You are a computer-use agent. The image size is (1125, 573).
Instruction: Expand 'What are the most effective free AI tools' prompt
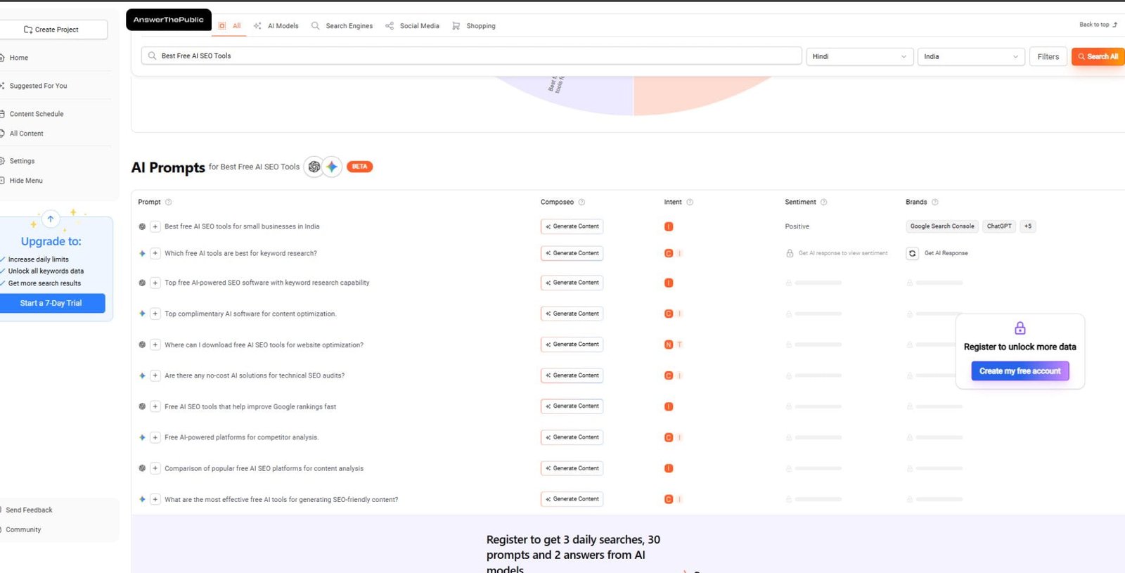click(155, 499)
